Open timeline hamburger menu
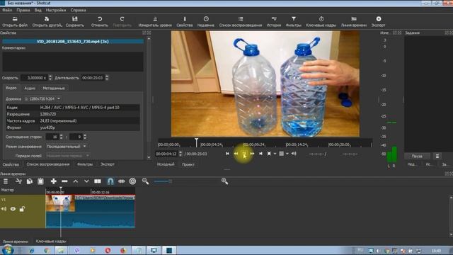 [6, 181]
